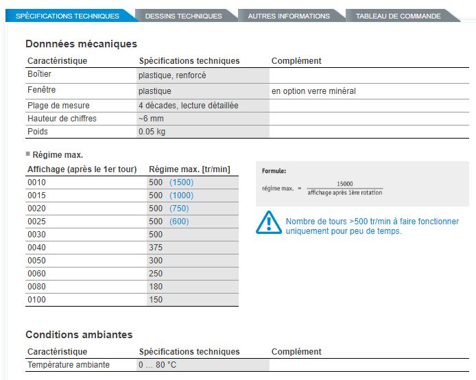Select the 'plastique, renforcé' Boîtier cell
This screenshot has width=476, height=380.
tap(172, 75)
